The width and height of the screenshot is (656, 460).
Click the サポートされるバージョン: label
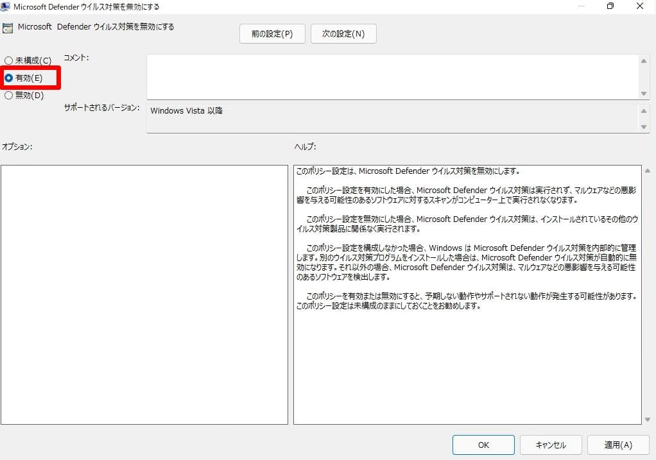pyautogui.click(x=101, y=108)
